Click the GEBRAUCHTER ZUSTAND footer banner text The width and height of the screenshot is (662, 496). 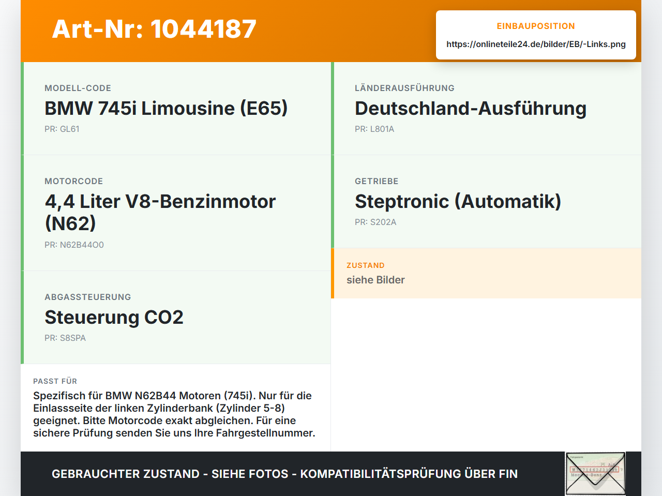point(284,474)
